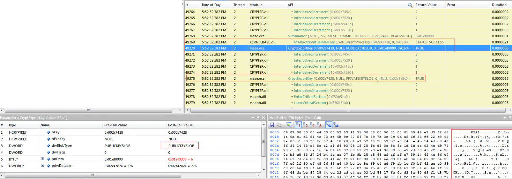Open Hex Buffer panel options dropdown arrow
Screen dimensions: 512x179
pos(505,117)
